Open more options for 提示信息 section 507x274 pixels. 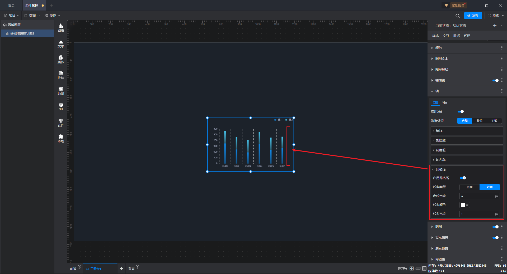(x=502, y=238)
